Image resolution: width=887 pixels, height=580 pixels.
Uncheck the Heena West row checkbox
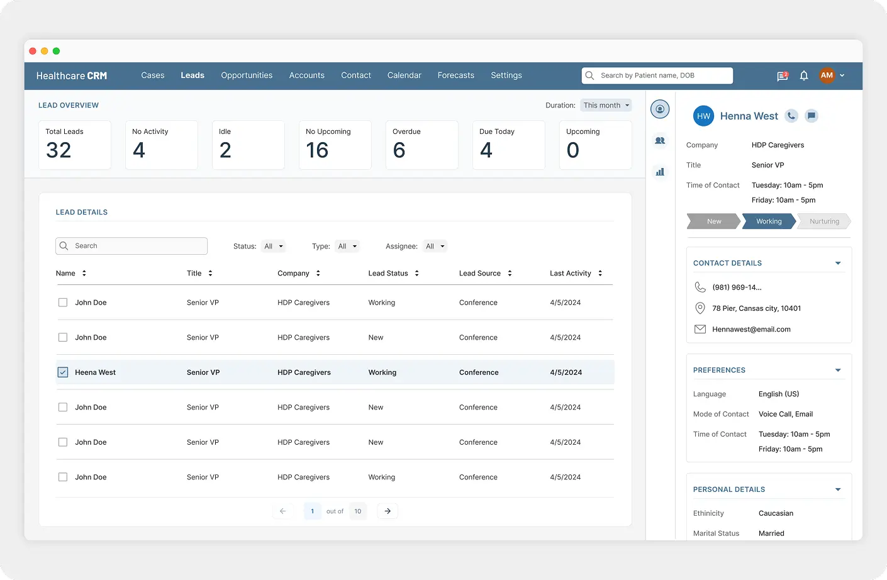[x=62, y=372]
